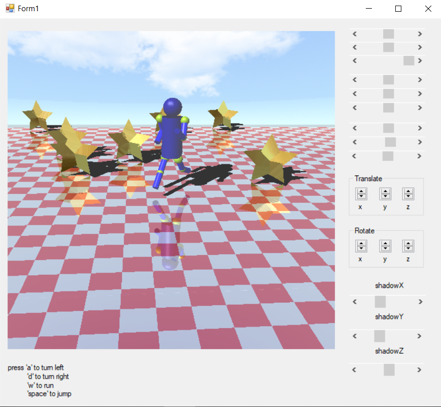Increase Rotate x with its up arrow
The width and height of the screenshot is (441, 407).
click(x=361, y=243)
